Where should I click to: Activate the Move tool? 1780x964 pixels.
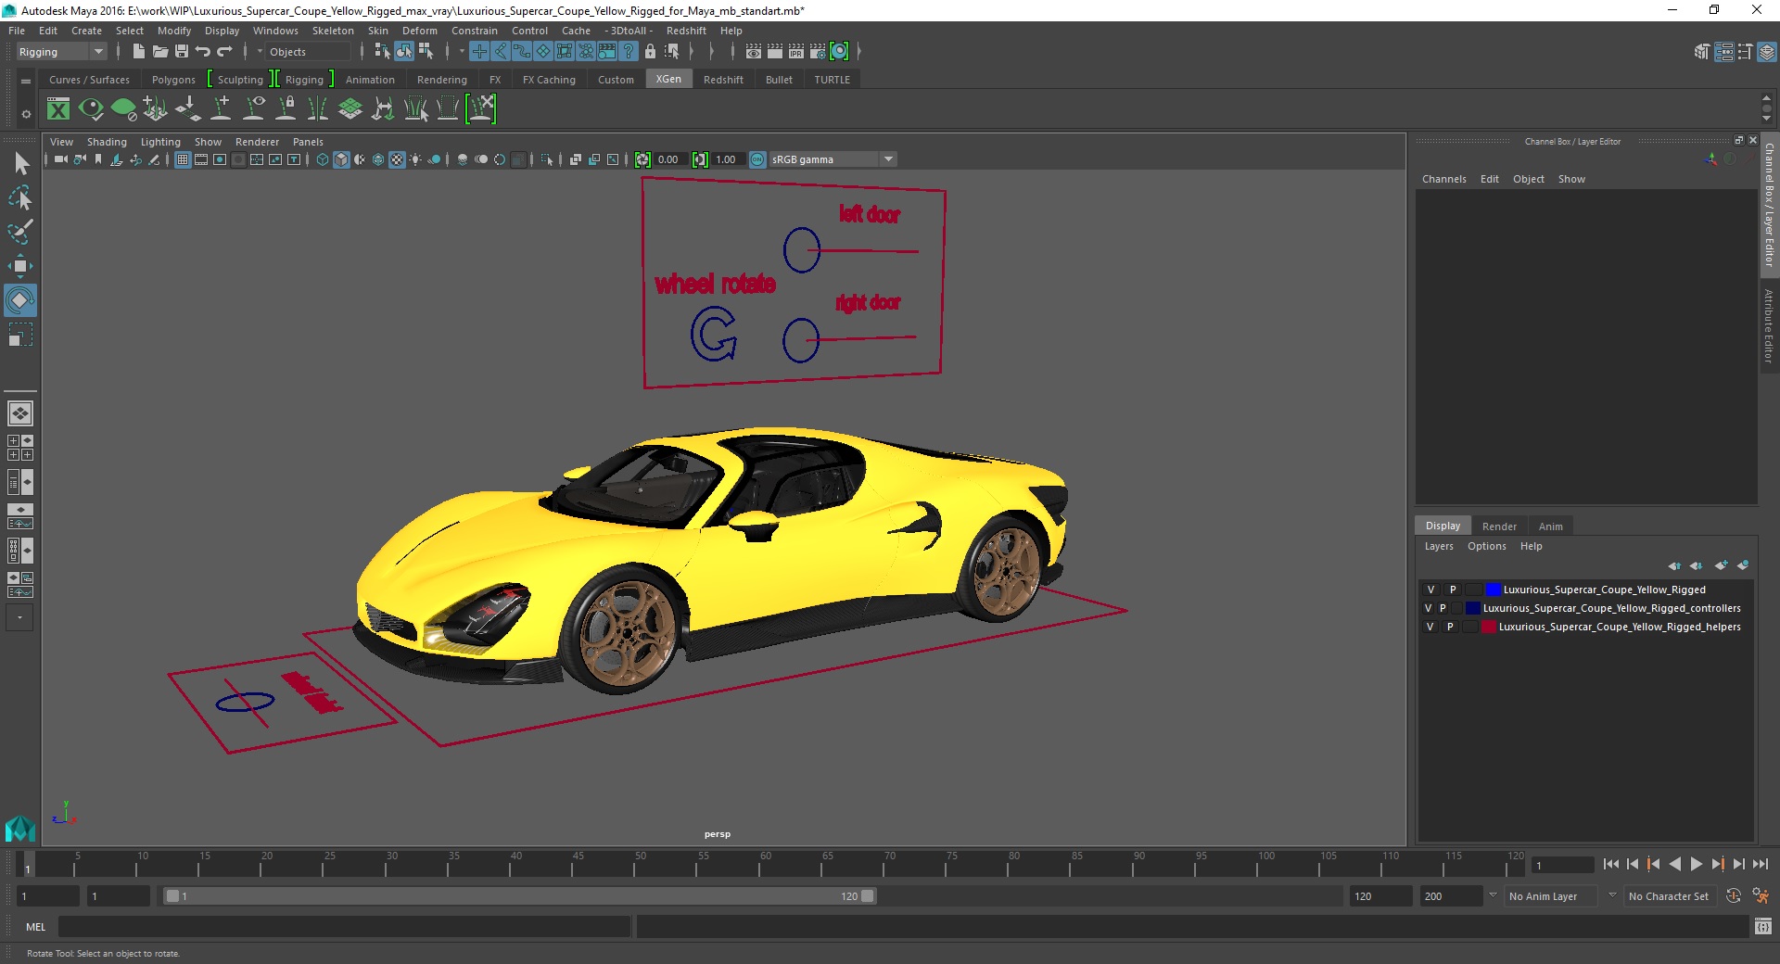20,266
